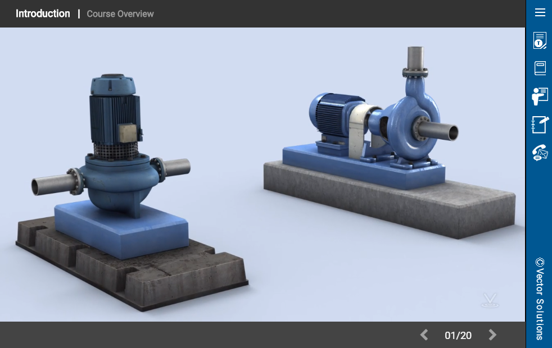This screenshot has width=552, height=348.
Task: Click the instructor presenting icon
Action: [x=540, y=96]
